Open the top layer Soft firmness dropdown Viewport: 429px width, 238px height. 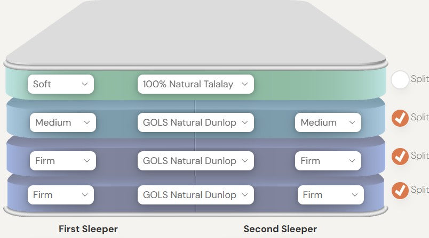pyautogui.click(x=61, y=84)
